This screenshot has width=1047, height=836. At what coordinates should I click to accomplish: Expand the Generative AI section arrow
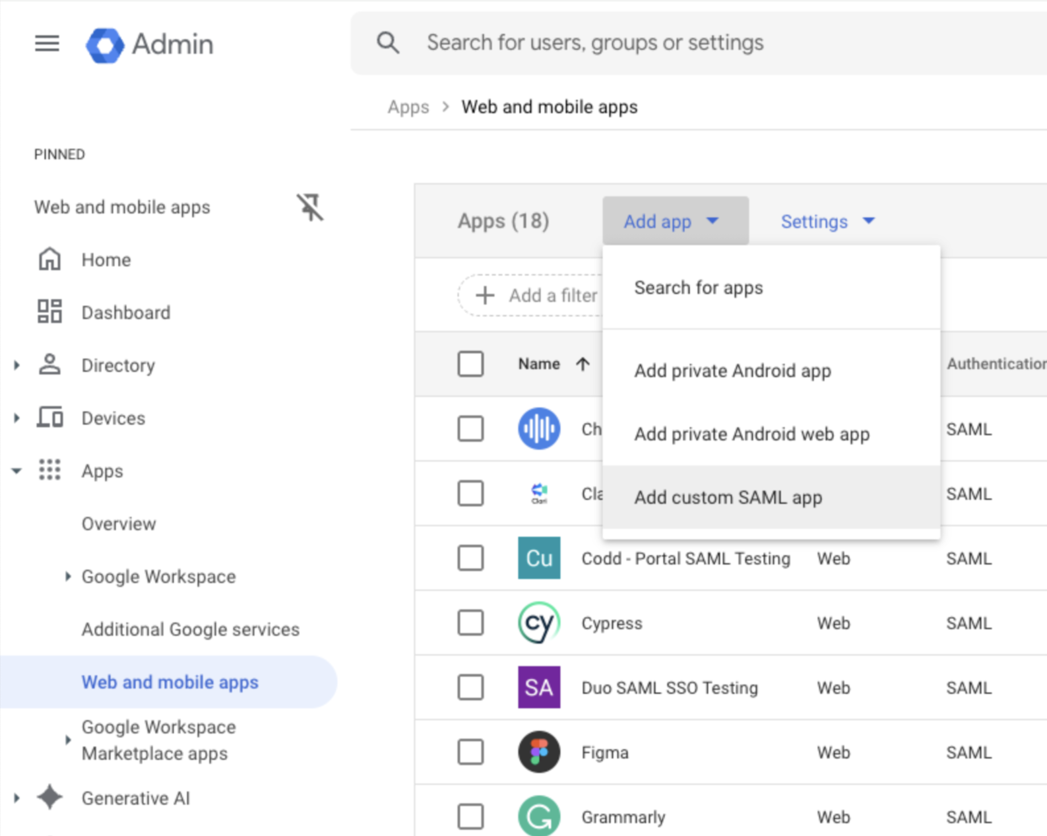pos(16,798)
